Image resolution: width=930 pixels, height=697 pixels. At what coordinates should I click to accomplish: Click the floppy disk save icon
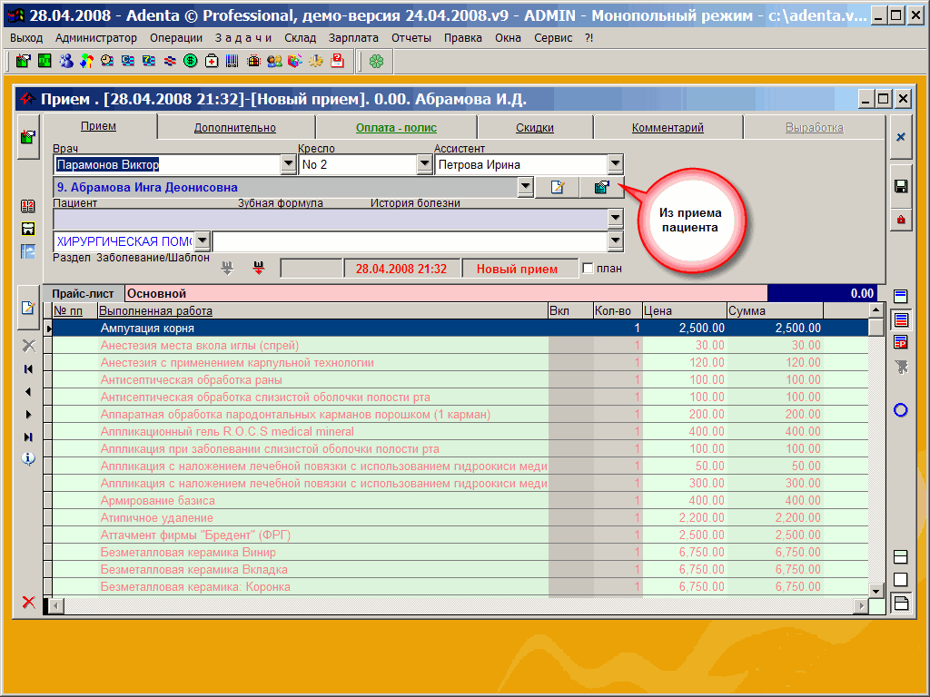[901, 186]
